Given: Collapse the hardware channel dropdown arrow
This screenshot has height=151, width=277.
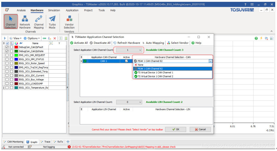Looking at the screenshot, I should 211,61.
